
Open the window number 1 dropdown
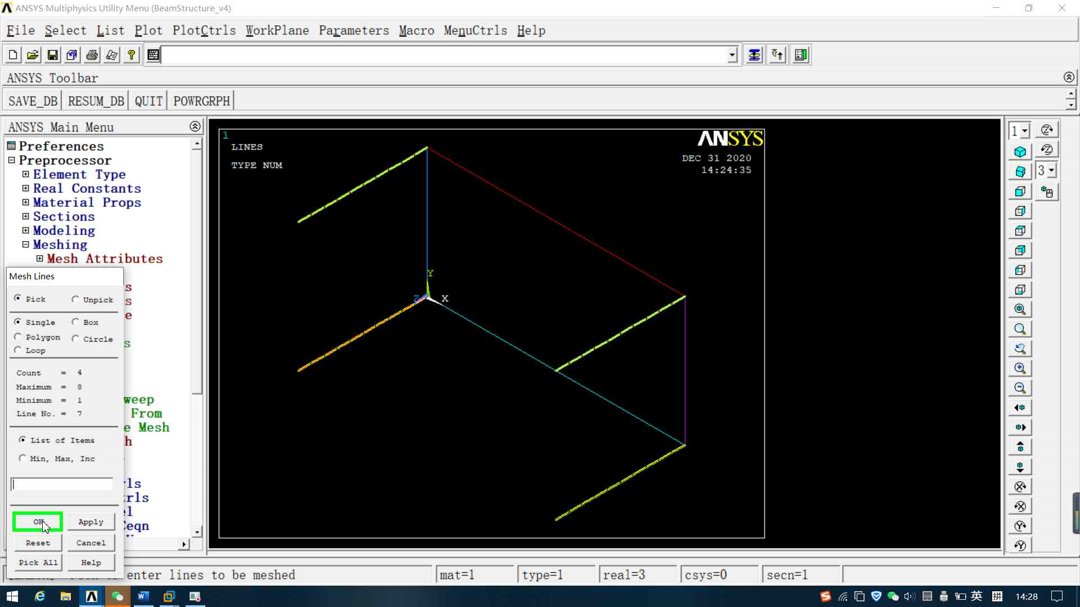1024,131
